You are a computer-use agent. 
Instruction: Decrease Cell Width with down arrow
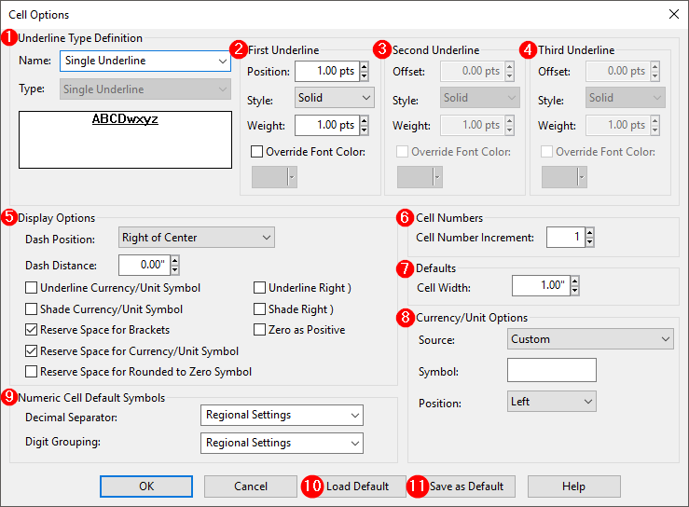pyautogui.click(x=574, y=291)
